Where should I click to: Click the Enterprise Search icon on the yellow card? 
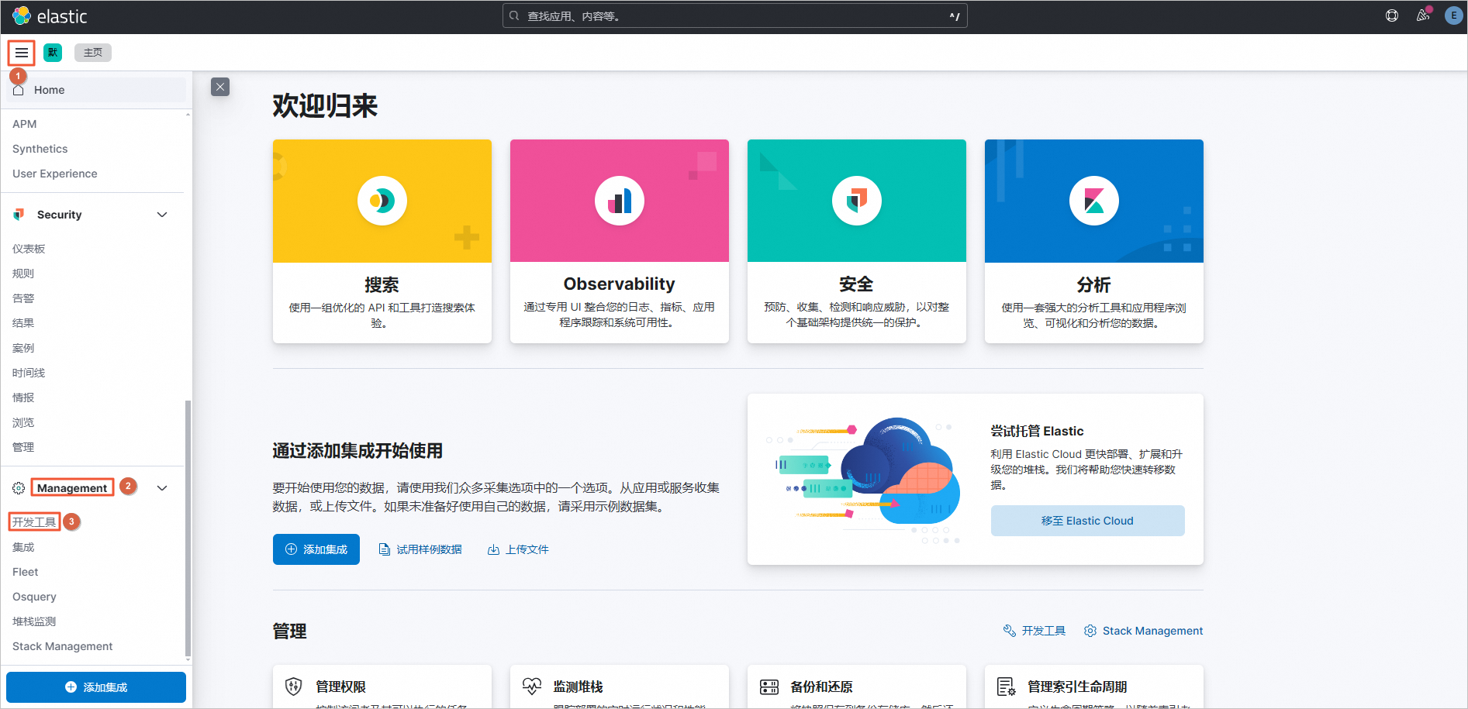[x=382, y=201]
